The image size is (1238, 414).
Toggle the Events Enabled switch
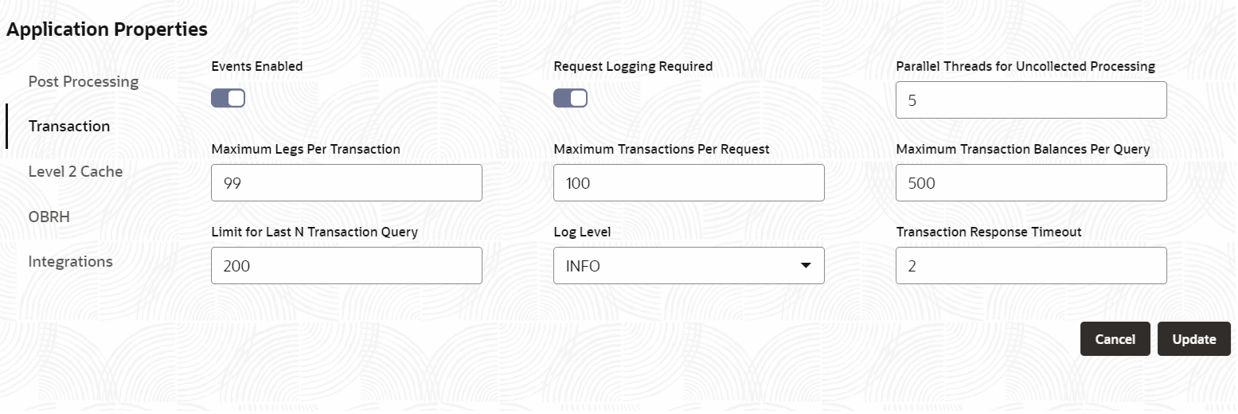[228, 98]
